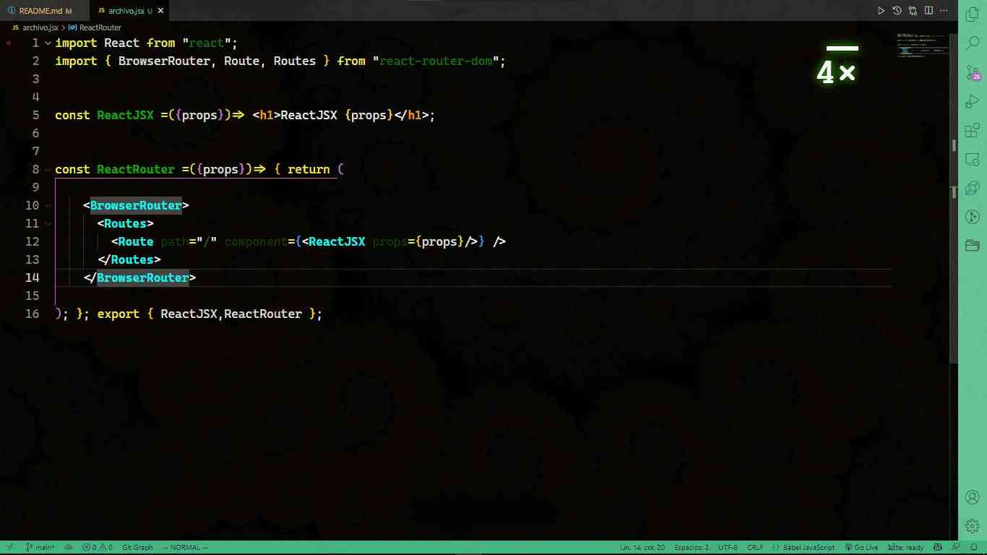This screenshot has height=555, width=987.
Task: Click the "react-router-dom" string on line 2
Action: coord(436,61)
